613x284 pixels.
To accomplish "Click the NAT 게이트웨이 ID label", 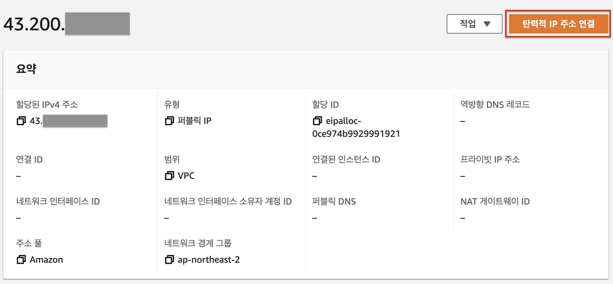I will (495, 202).
